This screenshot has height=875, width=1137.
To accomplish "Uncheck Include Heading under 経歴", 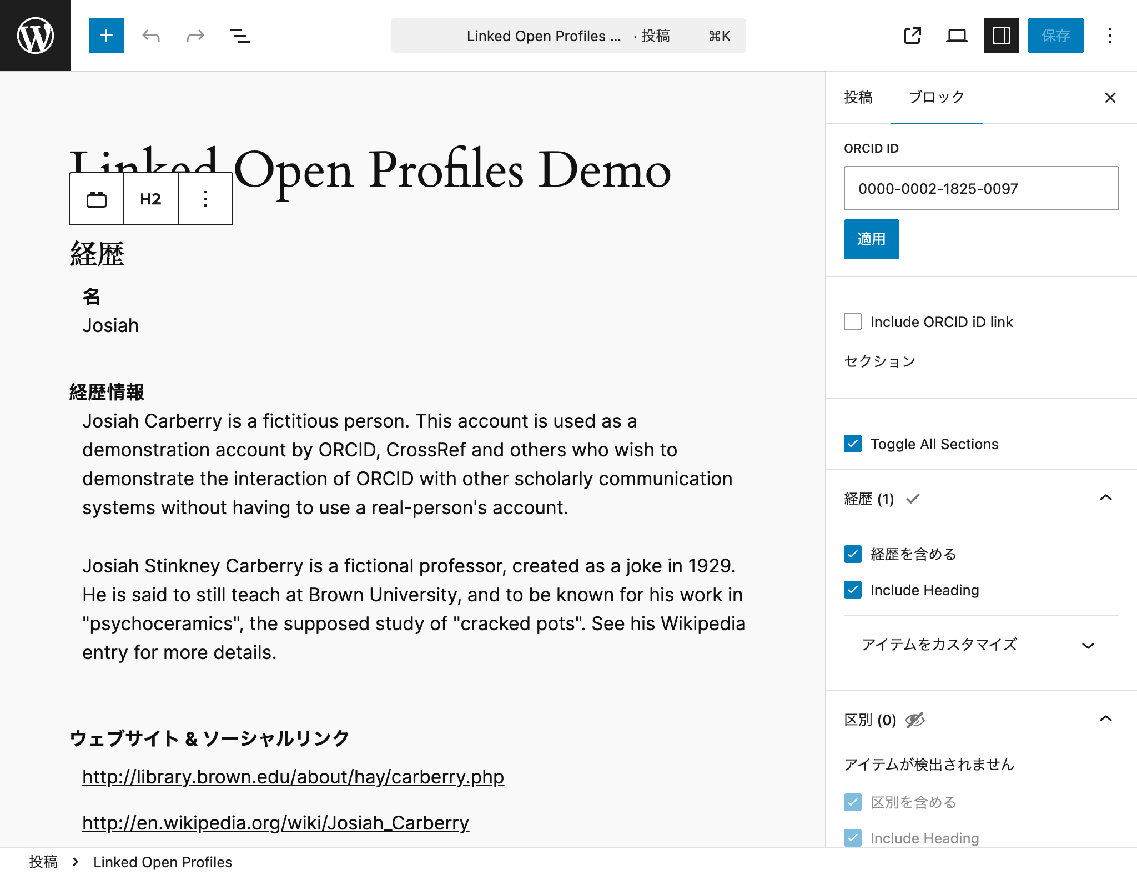I will tap(853, 590).
